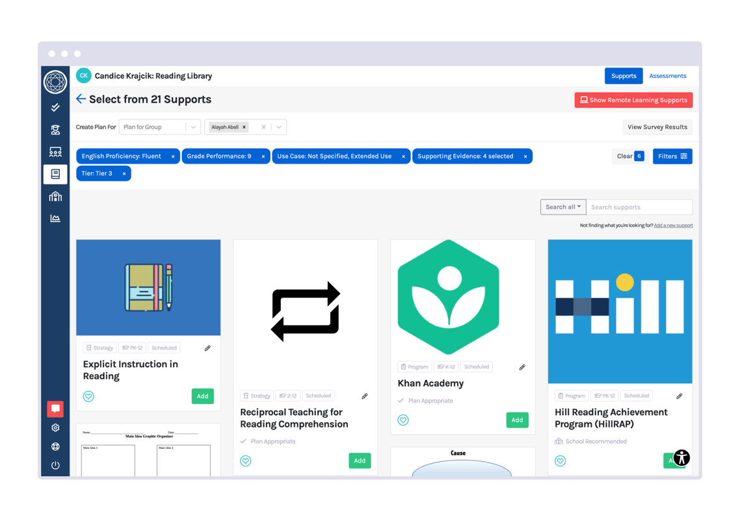Expand the Alayah Abell student selector dropdown
The height and width of the screenshot is (521, 740).
click(280, 127)
